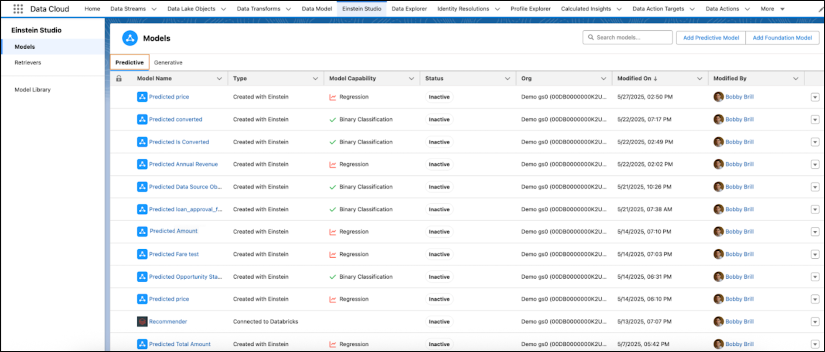Select the Predictive tab
The width and height of the screenshot is (825, 352).
(x=130, y=62)
